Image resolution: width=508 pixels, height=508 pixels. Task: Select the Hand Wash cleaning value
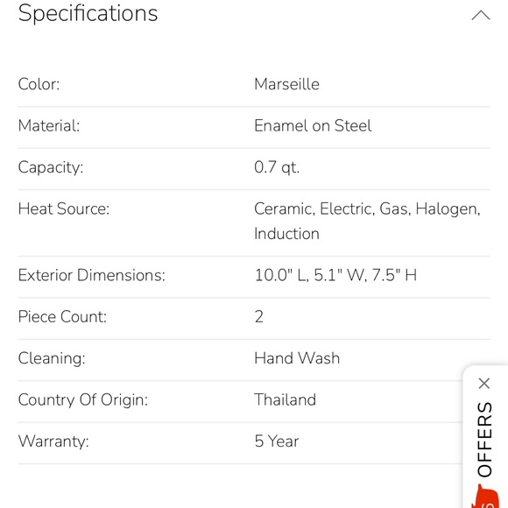[297, 358]
